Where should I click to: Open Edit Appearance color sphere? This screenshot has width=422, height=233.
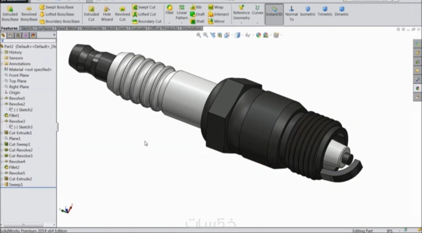pos(258,35)
